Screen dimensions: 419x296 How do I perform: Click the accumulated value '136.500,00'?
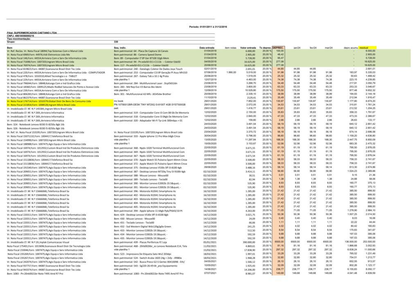[x=351, y=242]
